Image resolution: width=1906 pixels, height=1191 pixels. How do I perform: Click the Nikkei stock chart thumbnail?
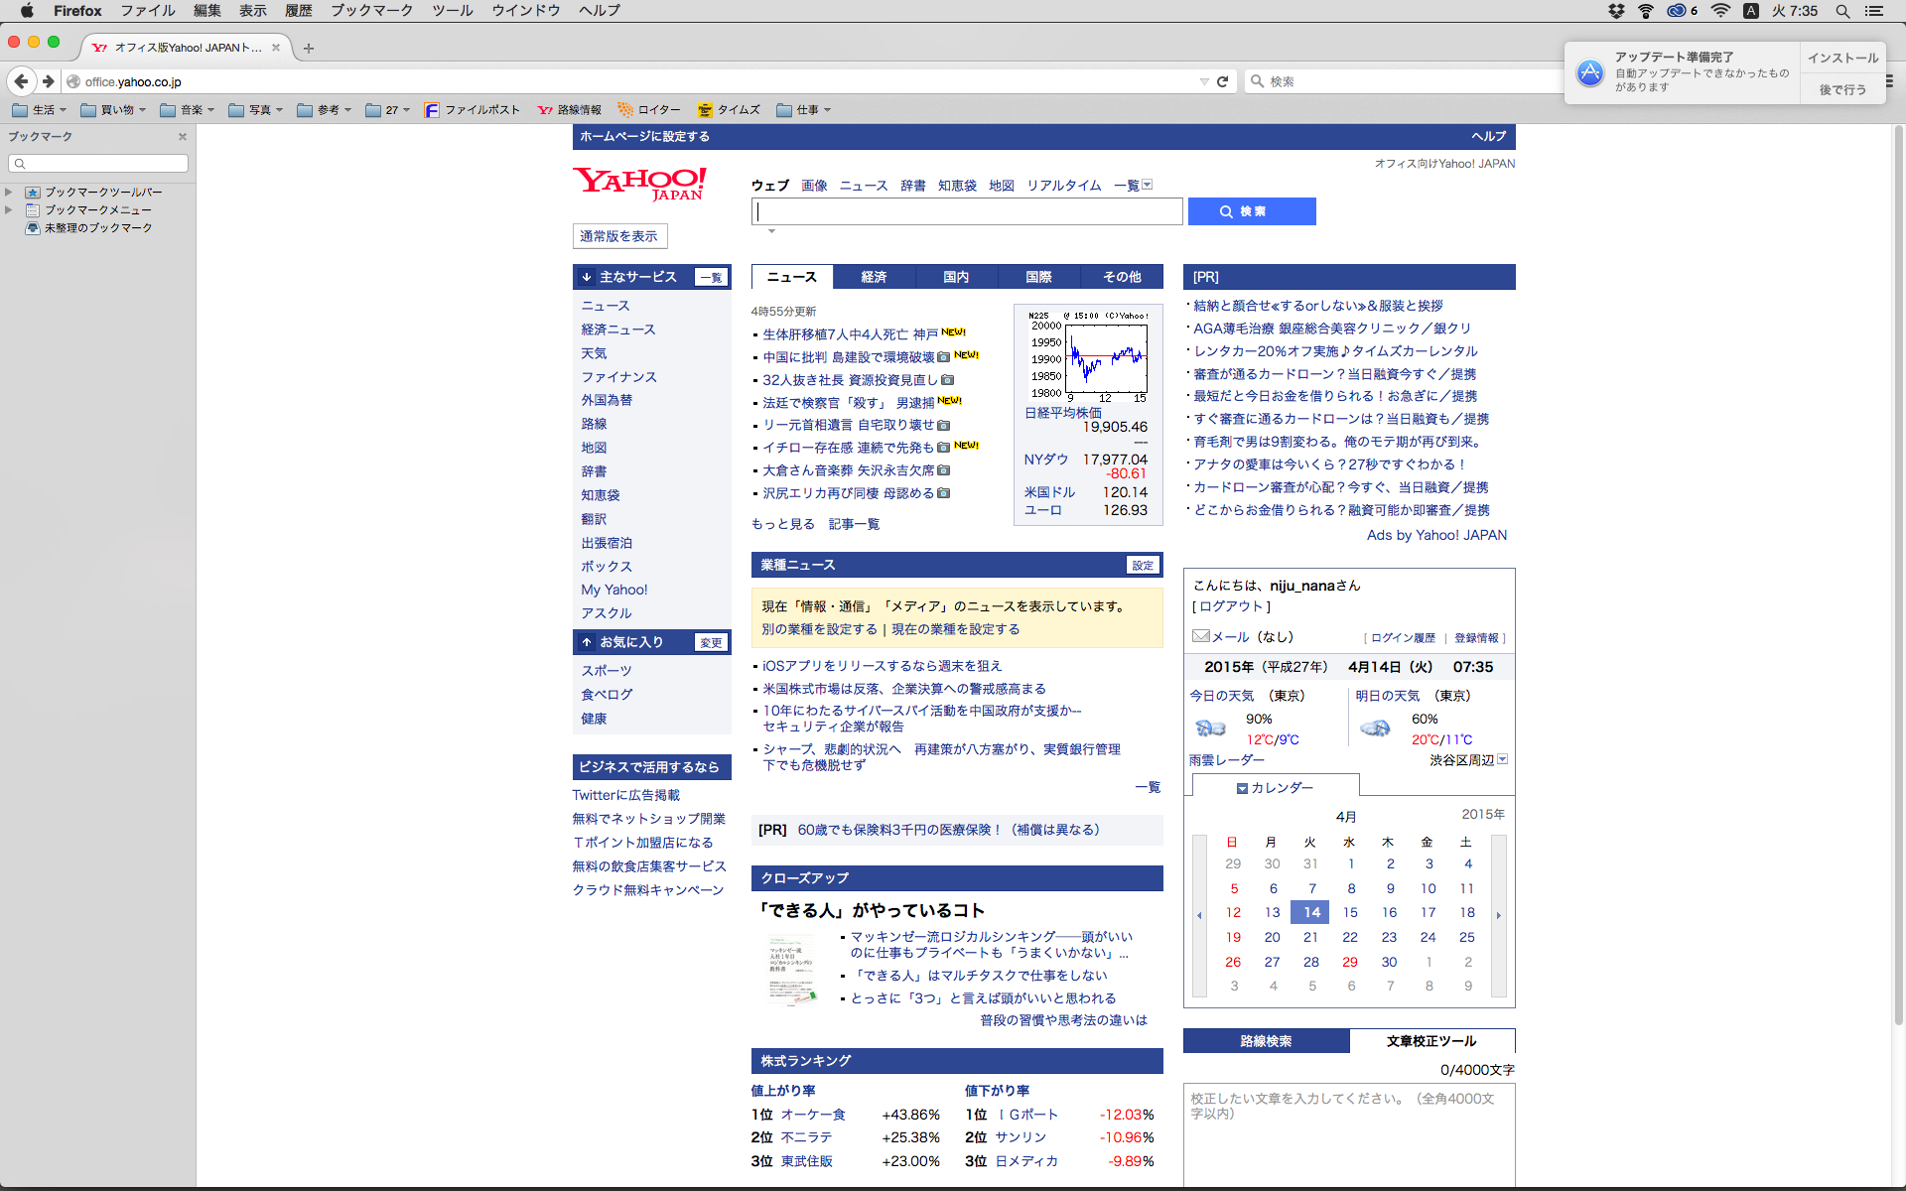point(1088,355)
